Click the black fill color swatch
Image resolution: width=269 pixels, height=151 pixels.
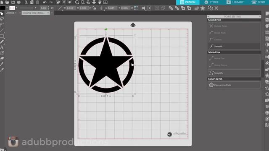click(x=3, y=8)
